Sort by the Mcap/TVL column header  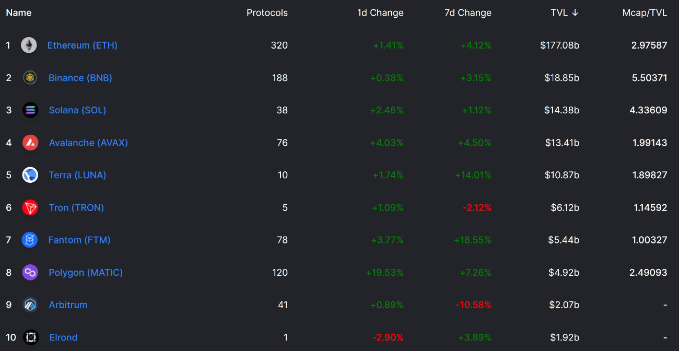(x=645, y=13)
